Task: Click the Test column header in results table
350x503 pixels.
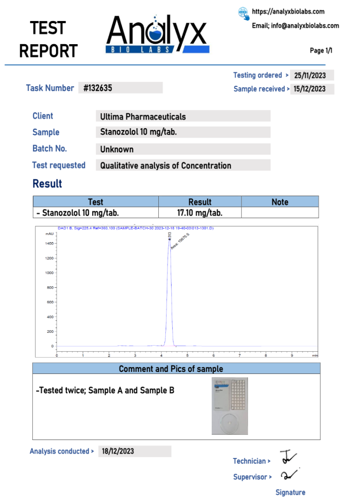Action: point(95,202)
